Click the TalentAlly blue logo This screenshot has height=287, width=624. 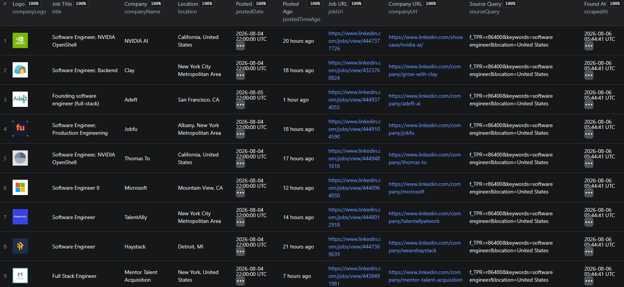20,217
